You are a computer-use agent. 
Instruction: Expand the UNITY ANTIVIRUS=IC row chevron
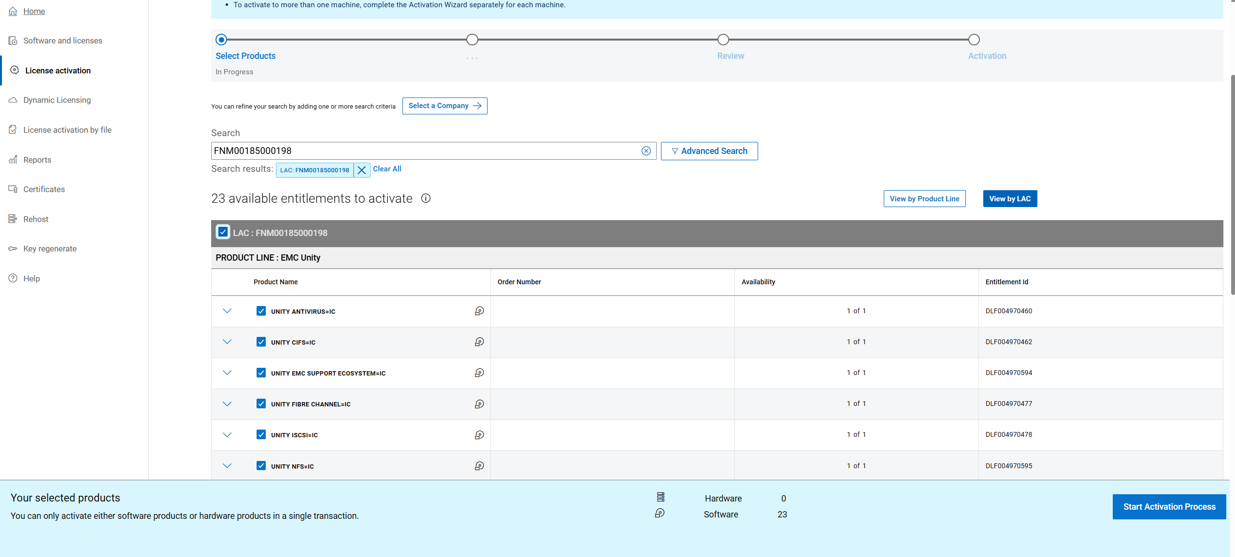pyautogui.click(x=227, y=311)
